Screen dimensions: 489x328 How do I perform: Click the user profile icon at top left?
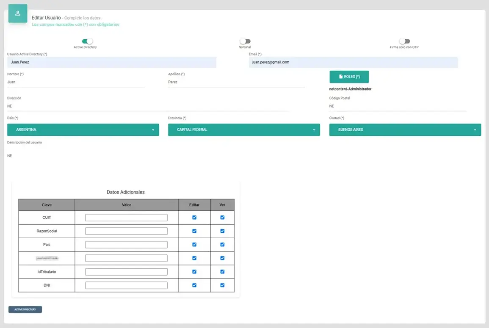(17, 13)
